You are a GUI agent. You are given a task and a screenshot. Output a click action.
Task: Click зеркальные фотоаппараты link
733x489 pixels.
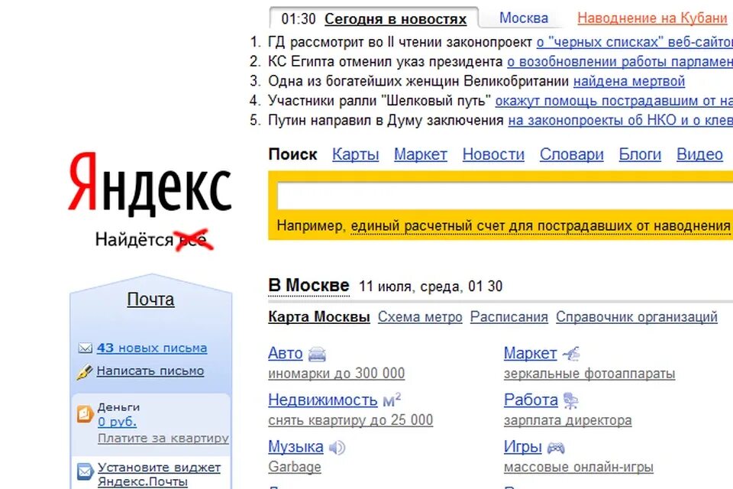click(x=589, y=374)
